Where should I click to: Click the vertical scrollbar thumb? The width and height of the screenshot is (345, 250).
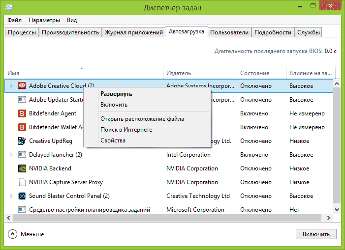point(337,145)
